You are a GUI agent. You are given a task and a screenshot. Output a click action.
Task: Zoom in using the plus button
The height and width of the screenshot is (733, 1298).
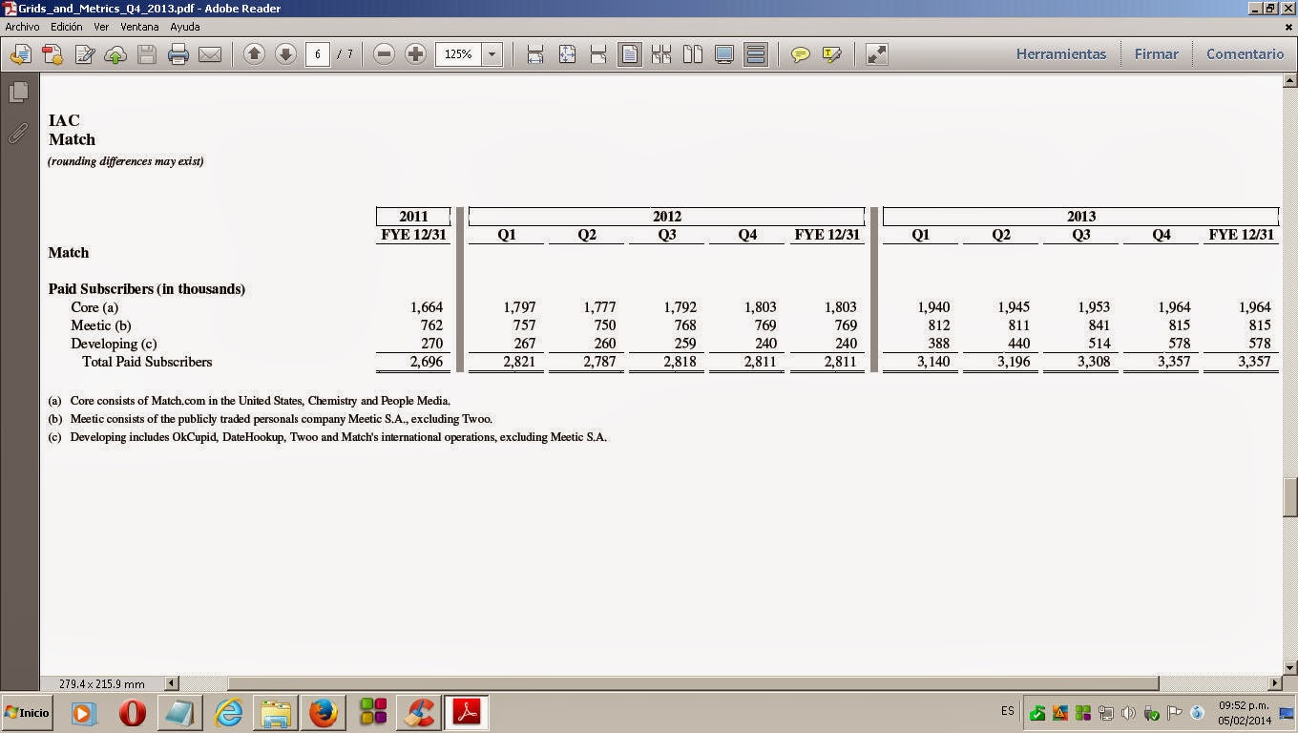point(415,54)
